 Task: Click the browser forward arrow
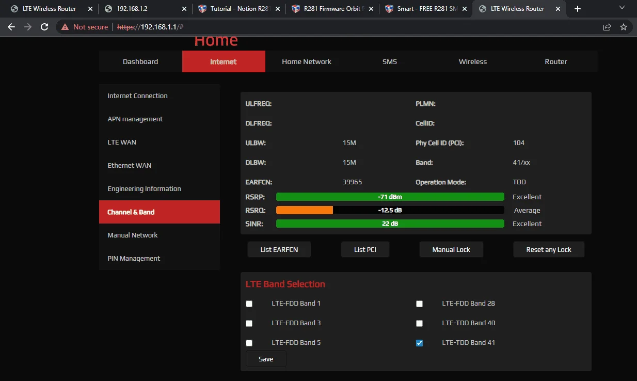[28, 27]
